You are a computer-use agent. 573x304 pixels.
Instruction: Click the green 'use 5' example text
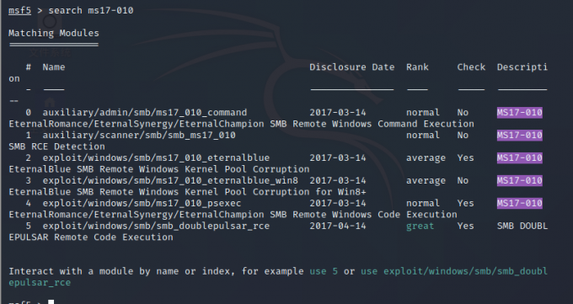(x=324, y=271)
